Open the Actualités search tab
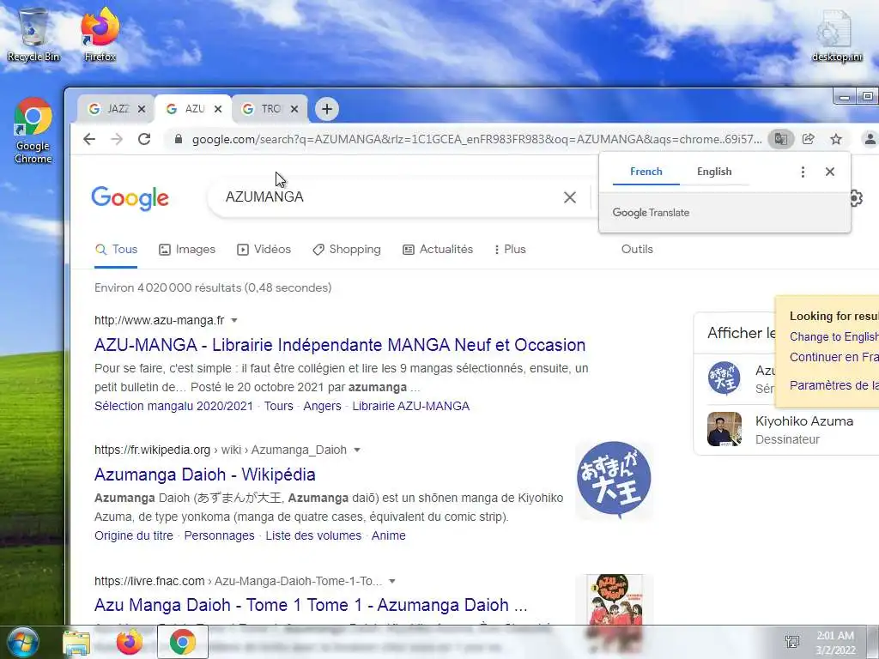The image size is (879, 659). pyautogui.click(x=438, y=250)
